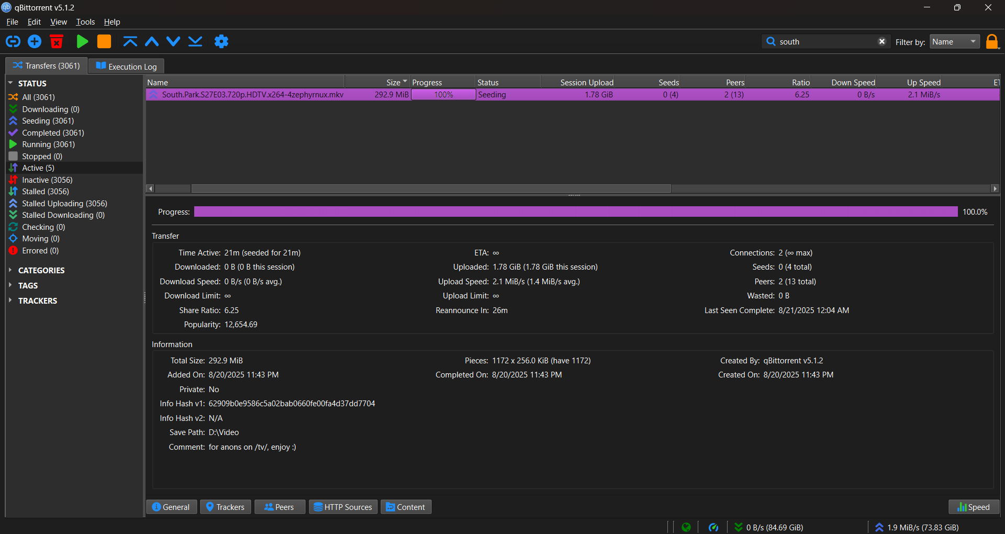Stop torrents with orange square icon

click(x=104, y=41)
